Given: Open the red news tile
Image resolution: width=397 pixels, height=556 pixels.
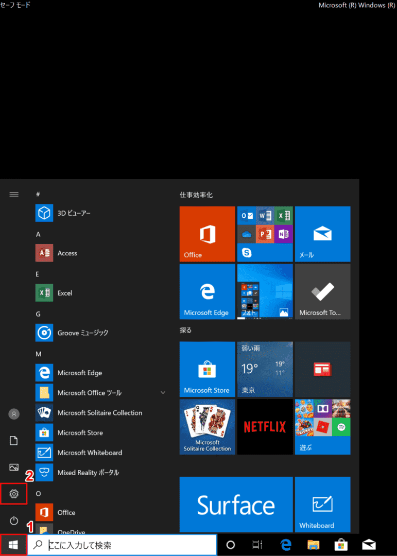Looking at the screenshot, I should click(322, 370).
